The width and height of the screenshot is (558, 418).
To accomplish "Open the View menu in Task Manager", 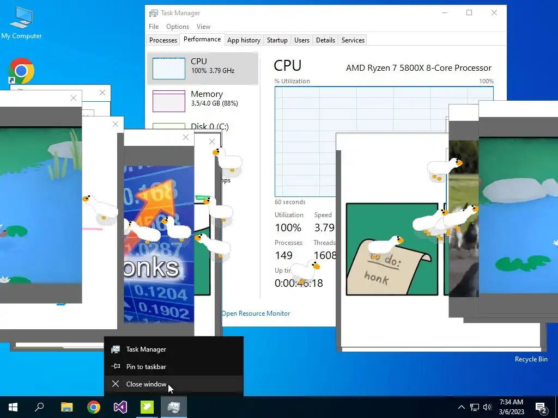I will pyautogui.click(x=203, y=27).
